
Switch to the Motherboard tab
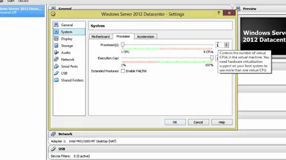point(100,36)
